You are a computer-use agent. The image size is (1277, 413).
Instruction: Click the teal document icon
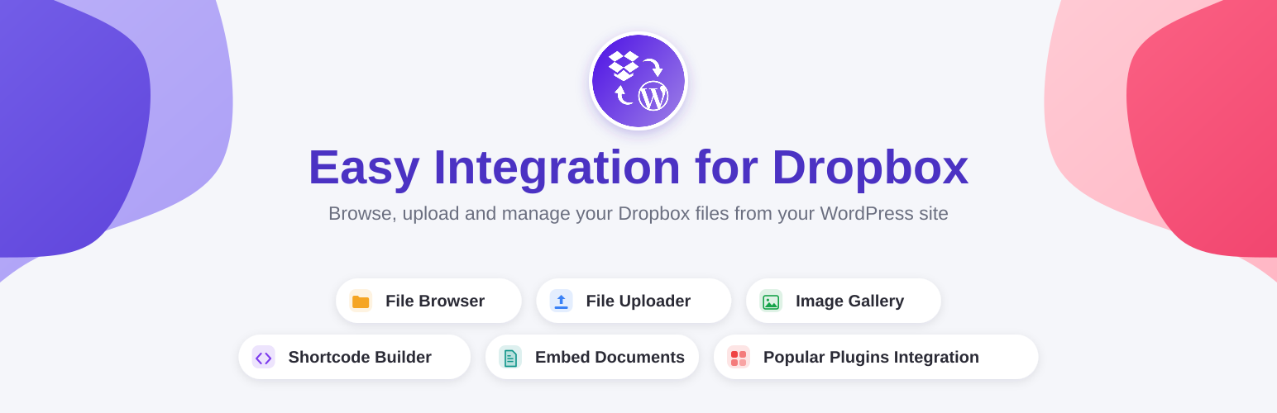510,358
